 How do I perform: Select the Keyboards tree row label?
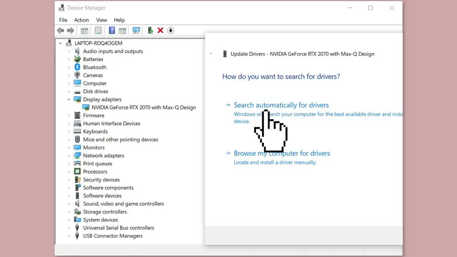tap(95, 131)
